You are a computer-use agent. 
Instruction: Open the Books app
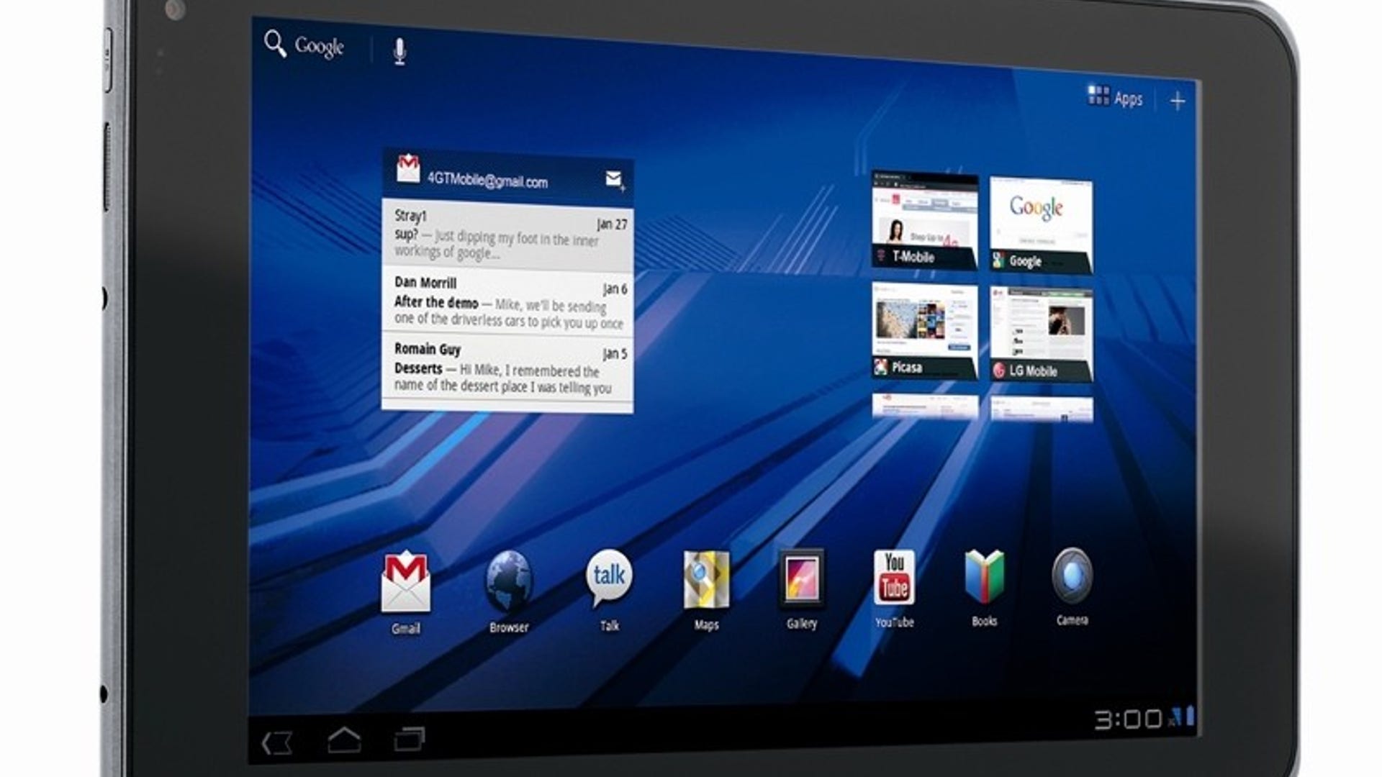pos(985,576)
